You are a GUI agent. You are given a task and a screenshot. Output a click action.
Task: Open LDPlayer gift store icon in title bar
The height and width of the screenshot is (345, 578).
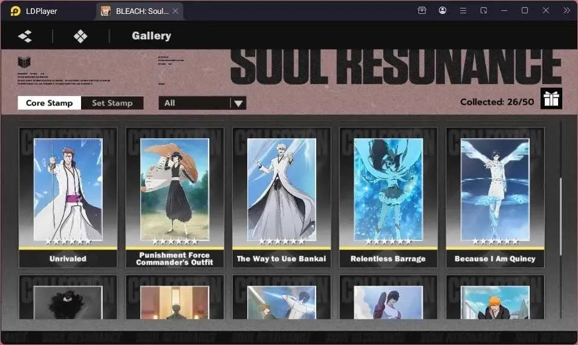(x=422, y=10)
